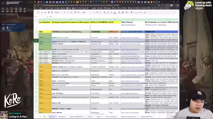Click the undo arrow in Sheets toolbar
The image size is (213, 119).
click(x=42, y=13)
